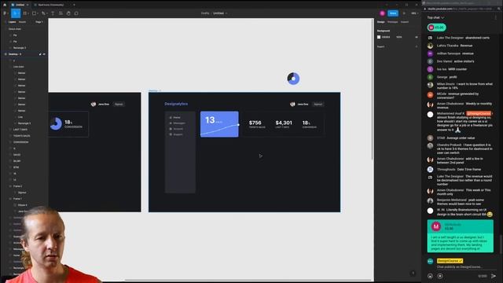The width and height of the screenshot is (503, 283).
Task: Select the Comment tool
Action: [x=76, y=13]
